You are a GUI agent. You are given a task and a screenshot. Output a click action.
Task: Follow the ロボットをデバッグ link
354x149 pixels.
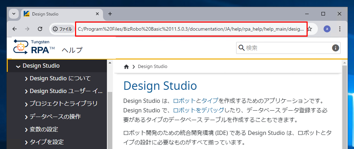coord(199,110)
